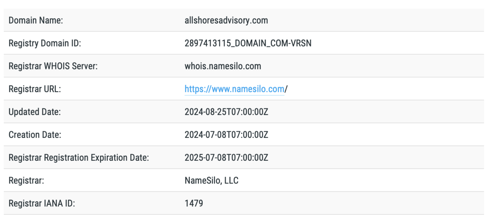Click the Registrar URL label
The image size is (489, 220).
pyautogui.click(x=35, y=89)
